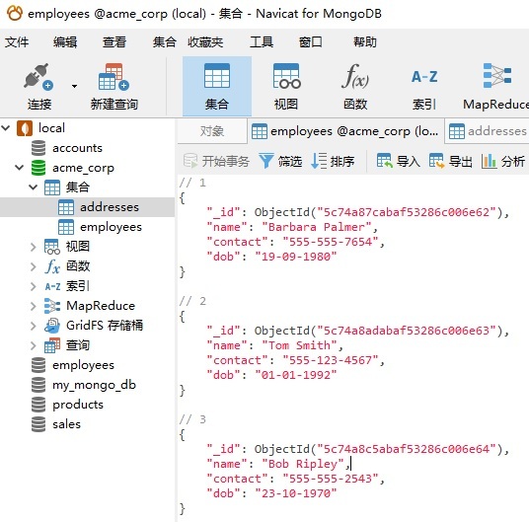
Task: Click 导入 import button
Action: (x=398, y=161)
